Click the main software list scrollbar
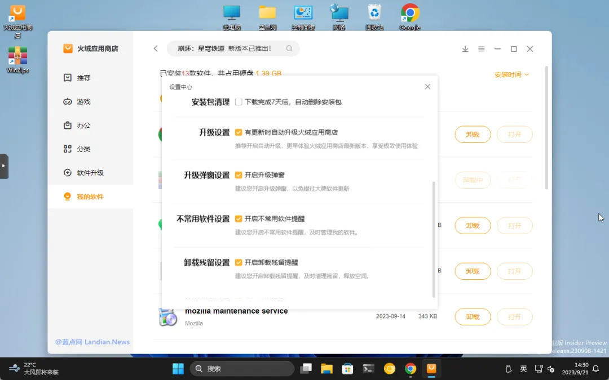This screenshot has height=380, width=609. [546, 128]
